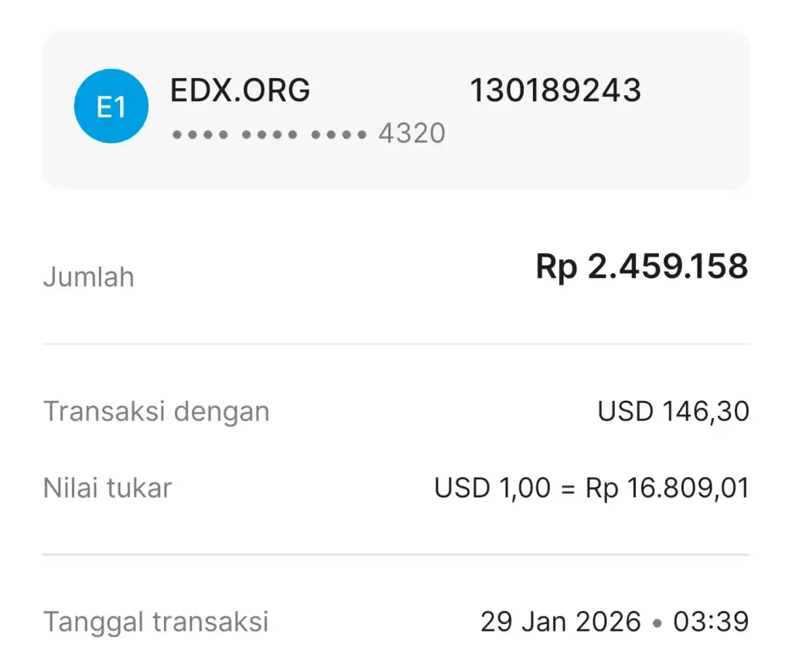792x672 pixels.
Task: Click the divider line below Nilai tukar row
Action: point(396,555)
